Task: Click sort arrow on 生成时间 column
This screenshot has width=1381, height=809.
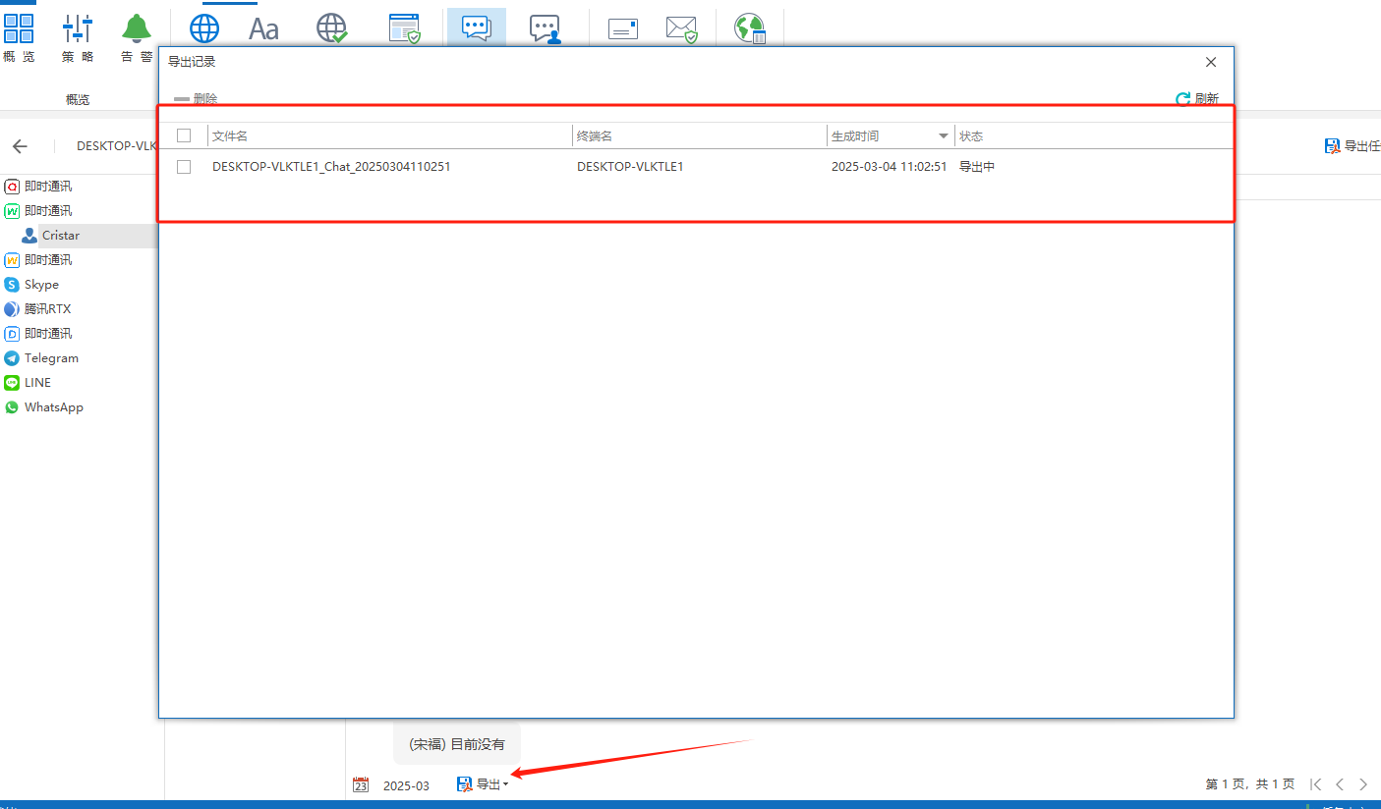Action: (x=943, y=135)
